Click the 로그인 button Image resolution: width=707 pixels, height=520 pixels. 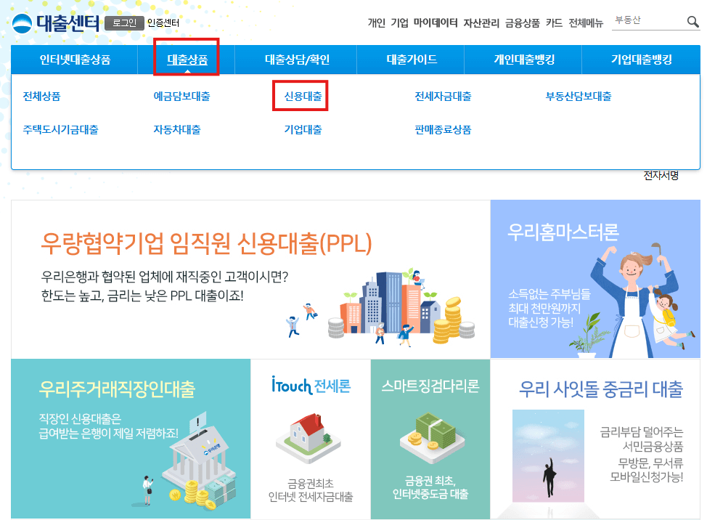click(x=124, y=23)
